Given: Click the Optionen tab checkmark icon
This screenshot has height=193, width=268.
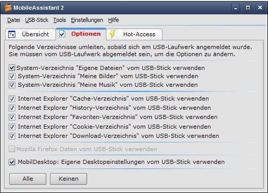Looking at the screenshot, I should tap(62, 34).
